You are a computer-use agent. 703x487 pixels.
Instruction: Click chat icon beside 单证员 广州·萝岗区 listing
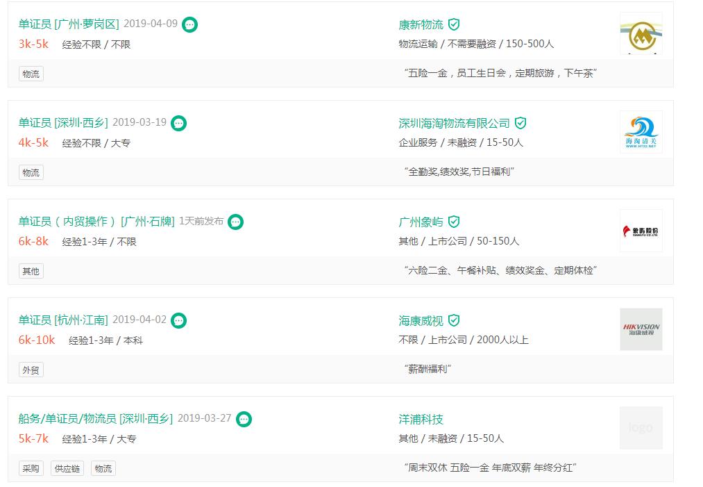coord(189,25)
